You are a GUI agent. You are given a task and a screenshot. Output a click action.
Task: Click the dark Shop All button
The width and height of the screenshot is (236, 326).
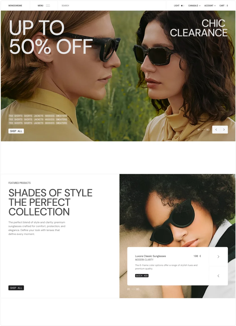click(x=16, y=288)
